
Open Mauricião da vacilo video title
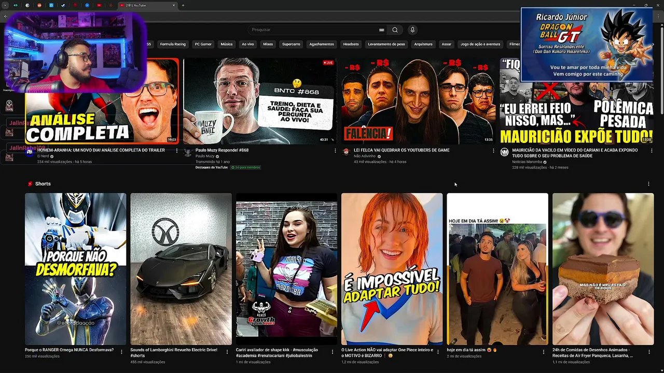[575, 153]
